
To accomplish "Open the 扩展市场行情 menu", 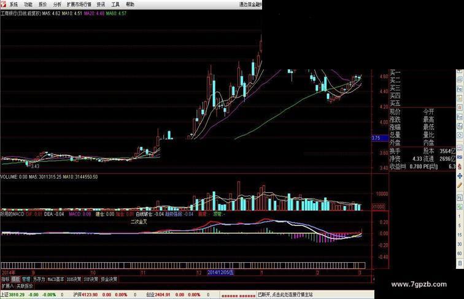I will (x=79, y=4).
